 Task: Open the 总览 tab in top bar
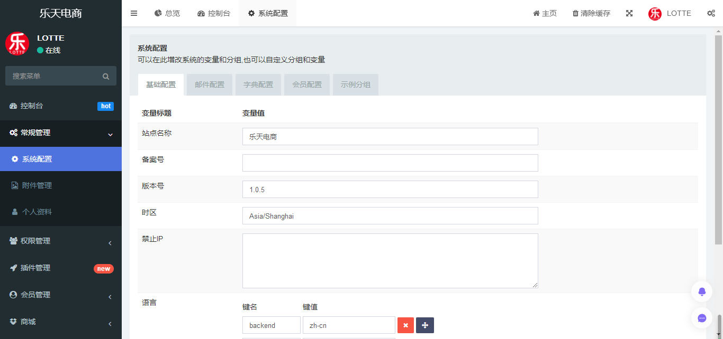[167, 13]
